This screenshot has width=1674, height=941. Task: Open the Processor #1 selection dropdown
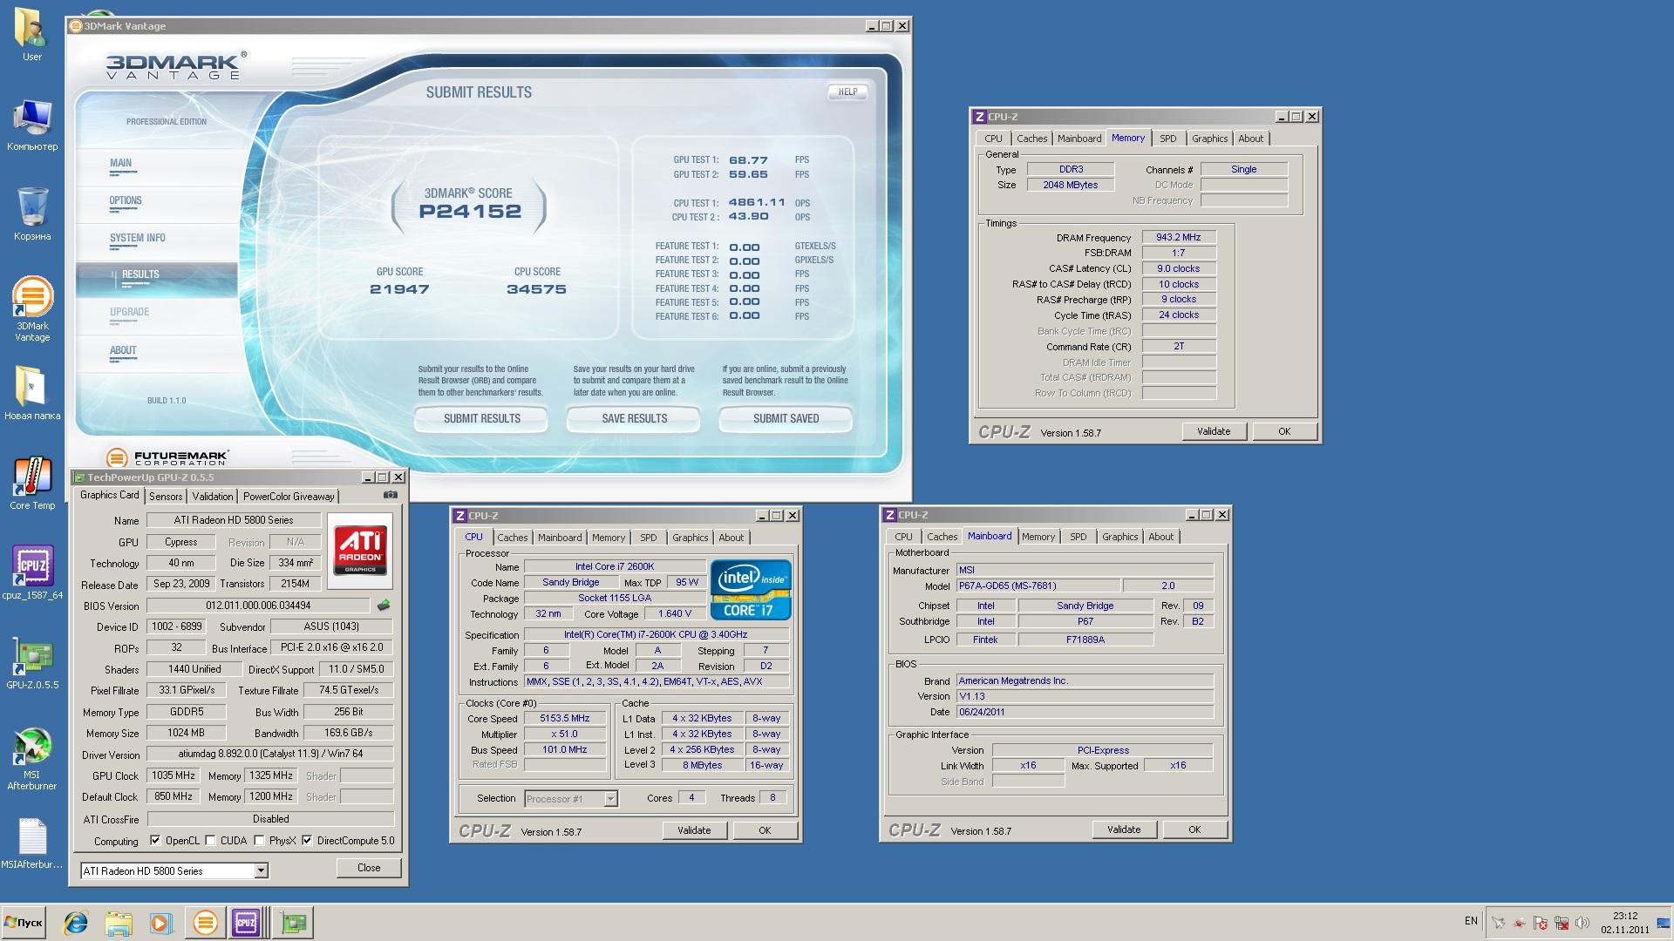(x=571, y=798)
